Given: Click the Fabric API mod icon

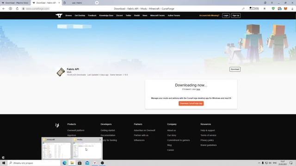Looking at the screenshot, I should (x=61, y=72).
